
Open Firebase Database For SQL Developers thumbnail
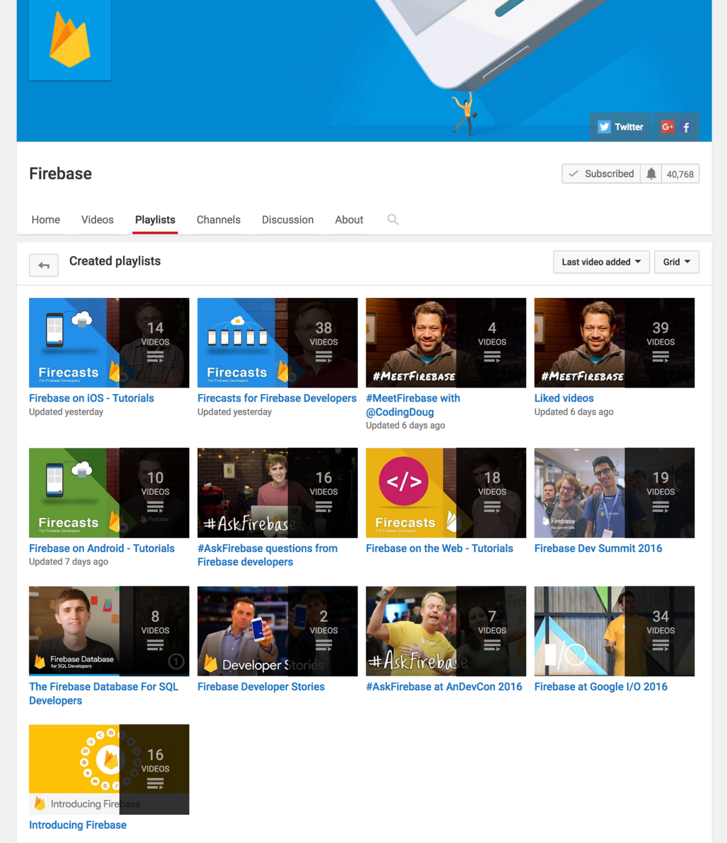(109, 631)
